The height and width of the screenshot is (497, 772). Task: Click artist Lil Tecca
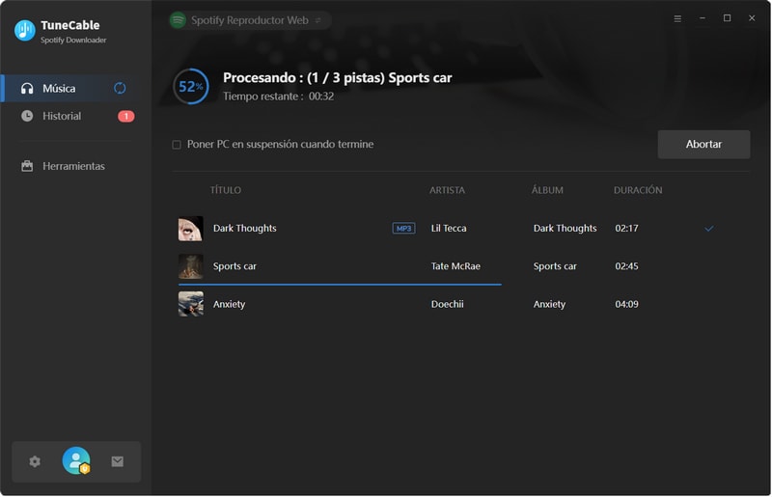point(449,228)
